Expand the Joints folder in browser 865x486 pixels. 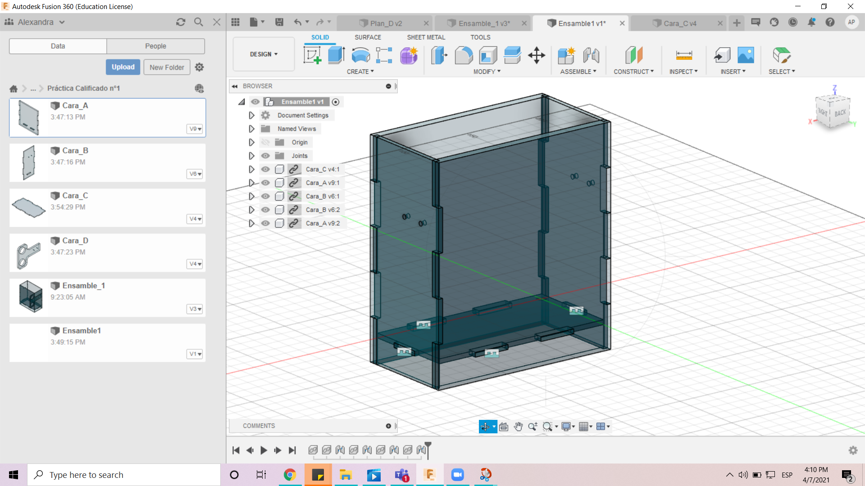click(x=251, y=156)
